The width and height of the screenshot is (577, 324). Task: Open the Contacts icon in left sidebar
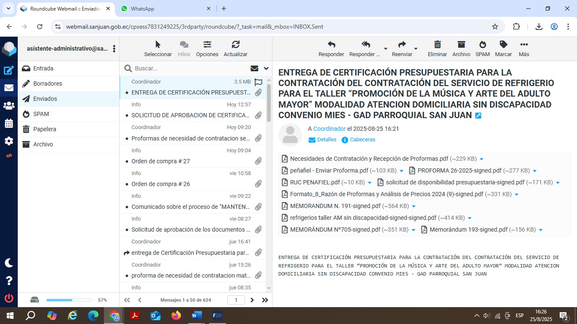pos(9,106)
